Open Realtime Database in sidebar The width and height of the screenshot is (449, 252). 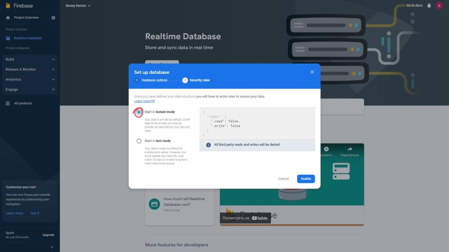[x=28, y=38]
